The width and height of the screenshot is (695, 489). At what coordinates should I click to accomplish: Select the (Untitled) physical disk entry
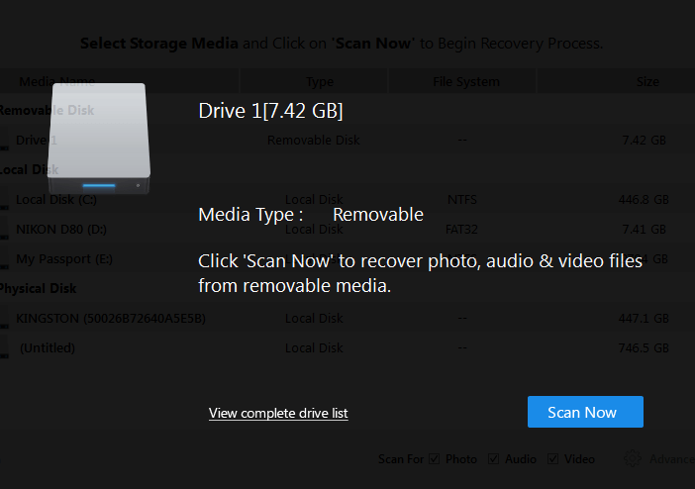click(48, 348)
